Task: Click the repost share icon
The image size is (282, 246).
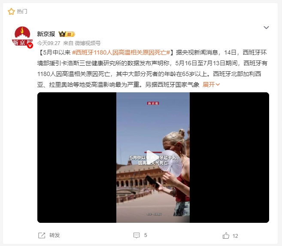Action: (x=42, y=235)
